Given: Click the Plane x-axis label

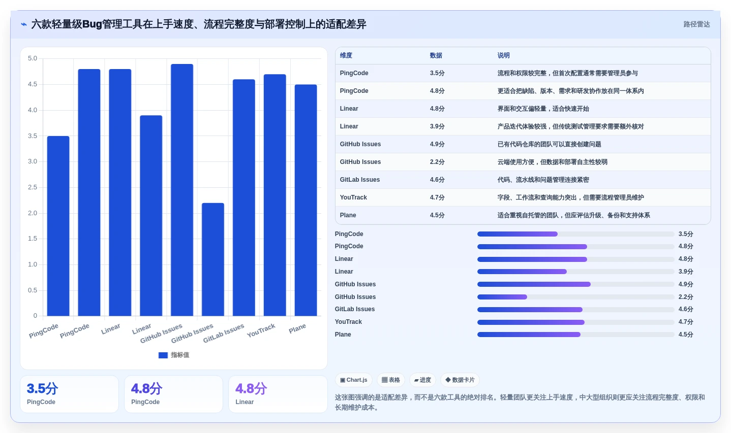Looking at the screenshot, I should click(x=297, y=328).
